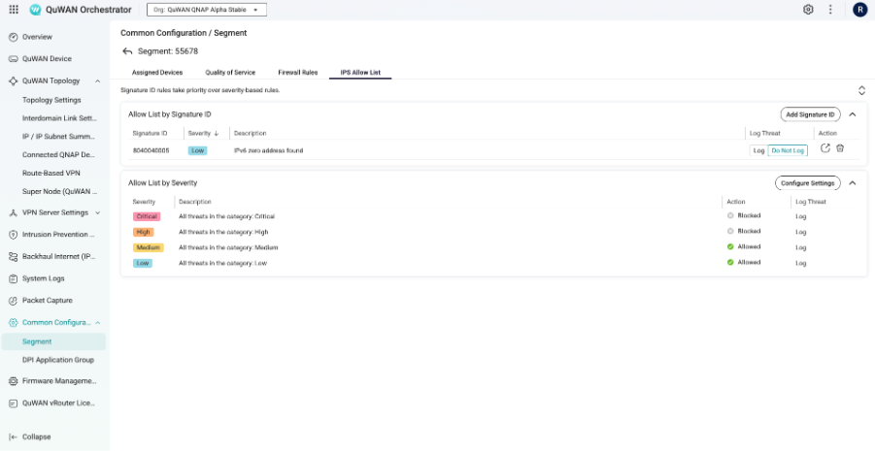Open the Org QuWAN QNAP Alpha dropdown
The image size is (875, 451).
(x=207, y=10)
